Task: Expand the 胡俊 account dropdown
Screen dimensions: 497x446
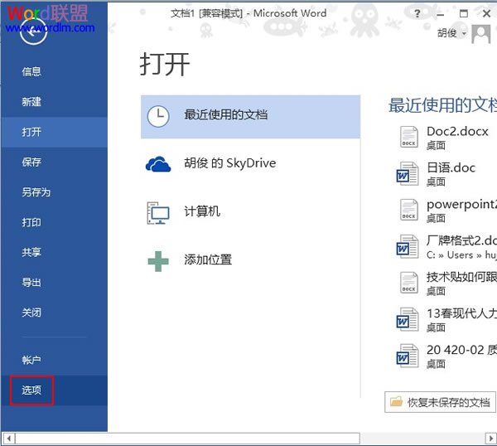Action: pyautogui.click(x=465, y=34)
